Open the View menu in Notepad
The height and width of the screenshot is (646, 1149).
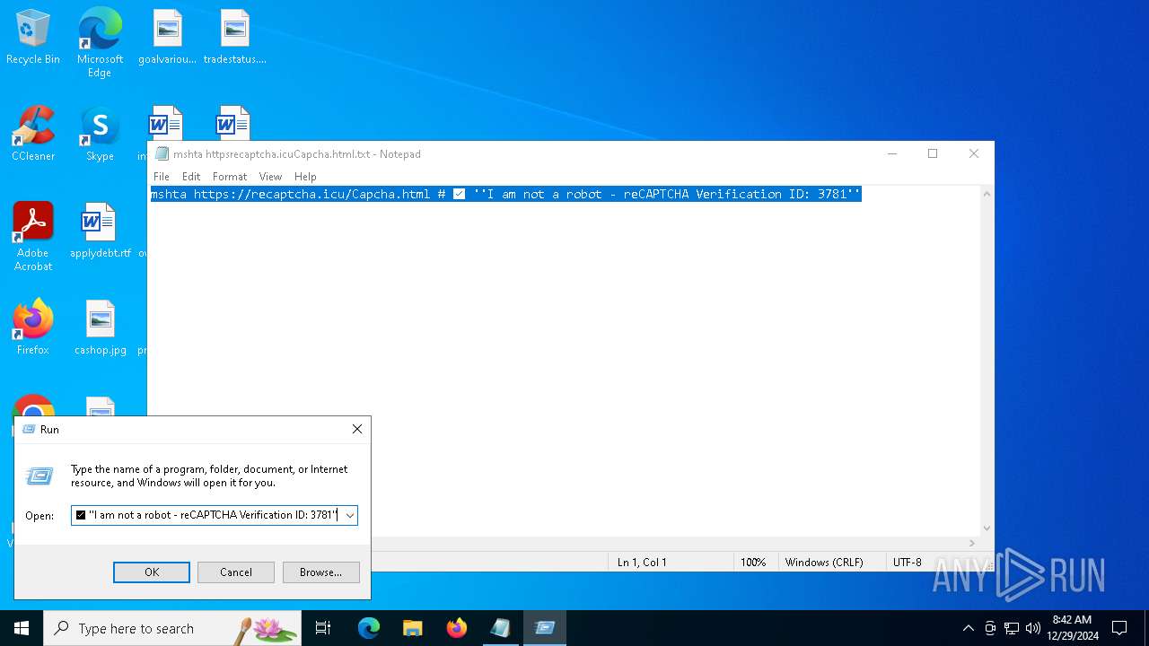270,177
